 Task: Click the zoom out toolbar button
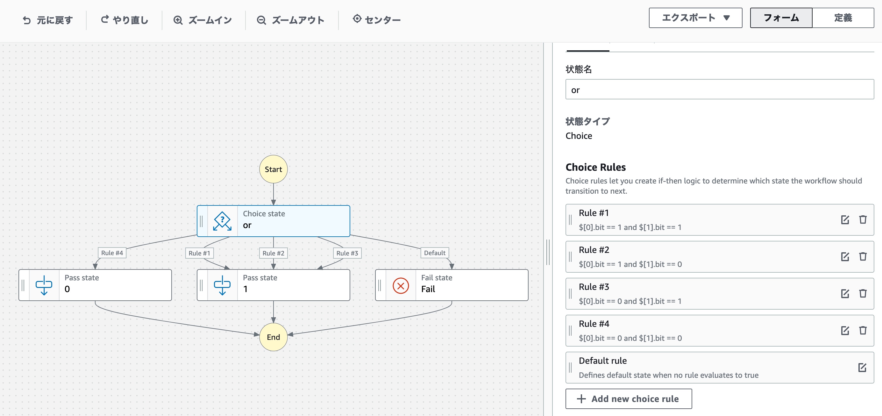290,20
